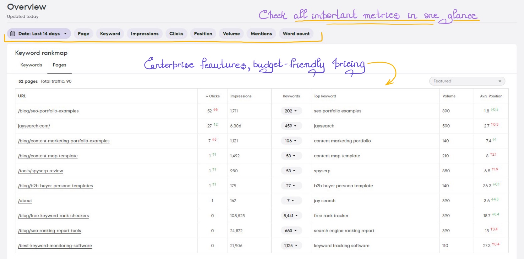Sort by Impressions column header
524x259 pixels.
pyautogui.click(x=241, y=96)
